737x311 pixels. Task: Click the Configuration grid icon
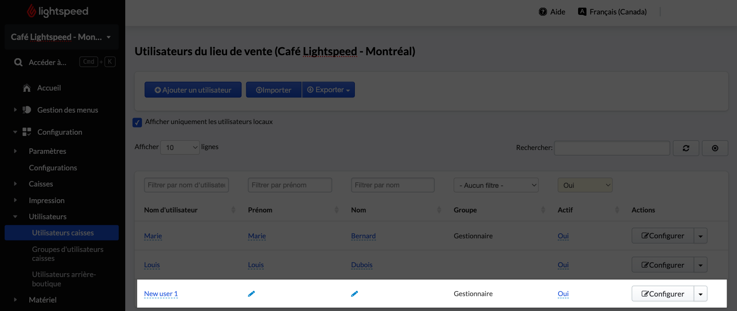(x=27, y=132)
